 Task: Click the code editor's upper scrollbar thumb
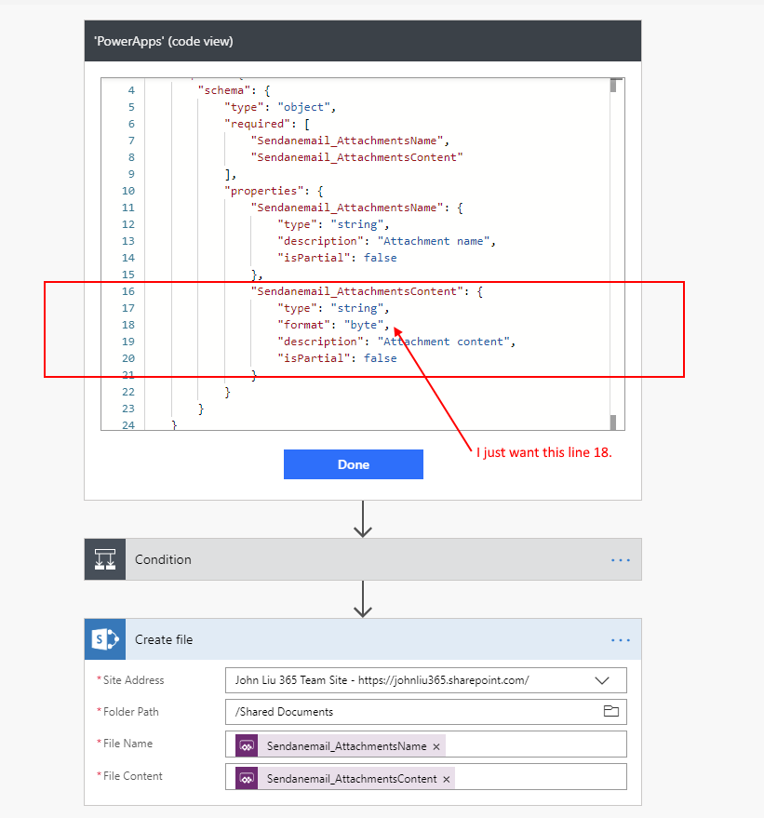pos(613,87)
